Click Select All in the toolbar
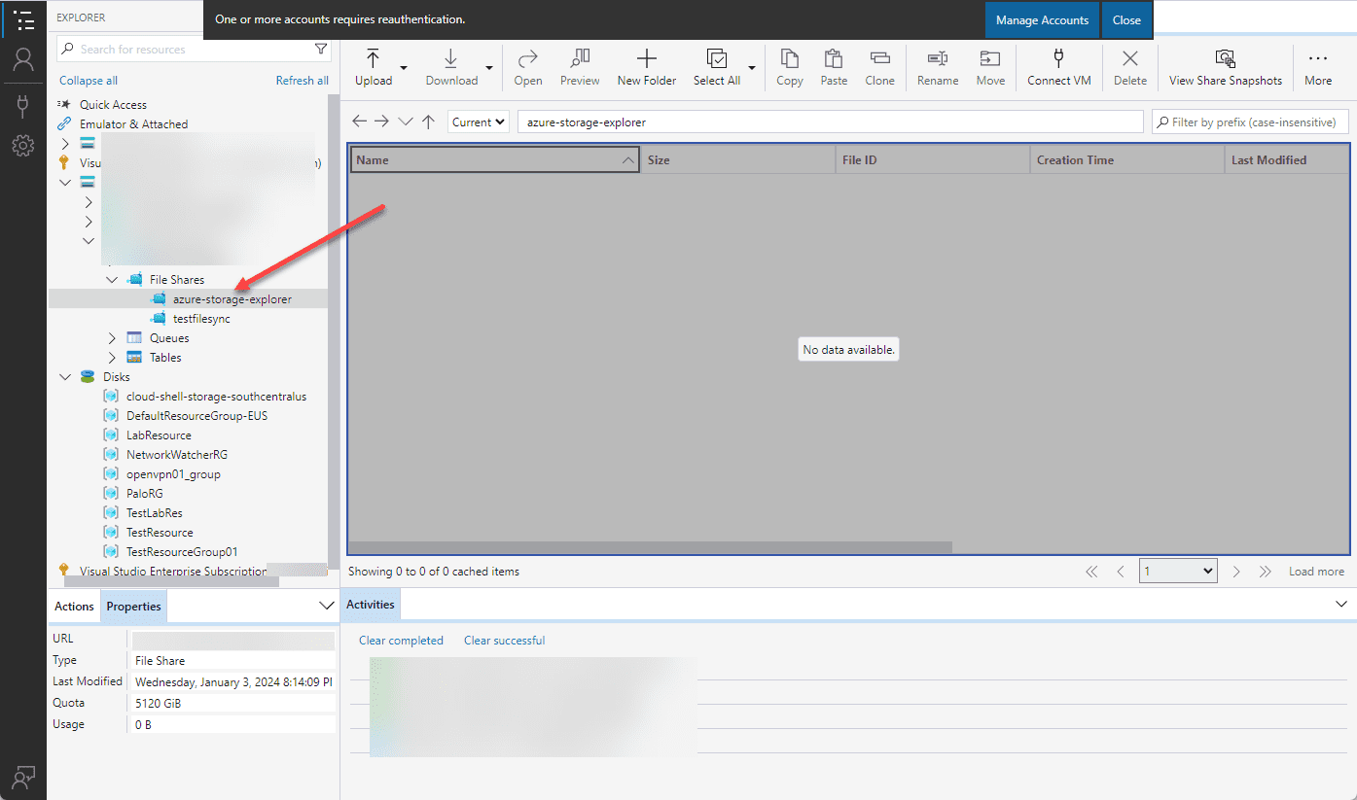This screenshot has height=800, width=1357. click(x=717, y=68)
